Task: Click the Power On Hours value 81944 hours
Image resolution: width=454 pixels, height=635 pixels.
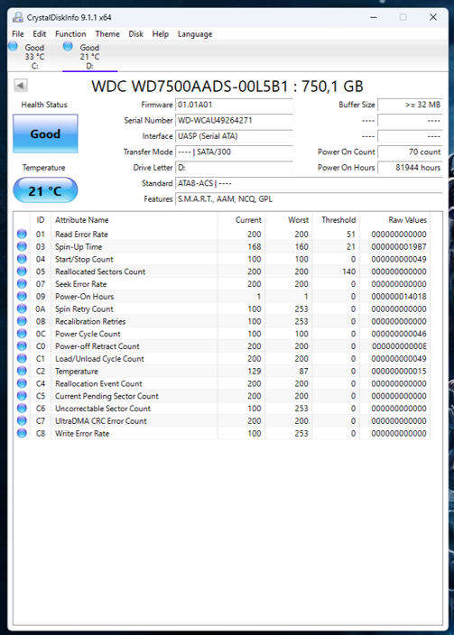Action: 410,167
